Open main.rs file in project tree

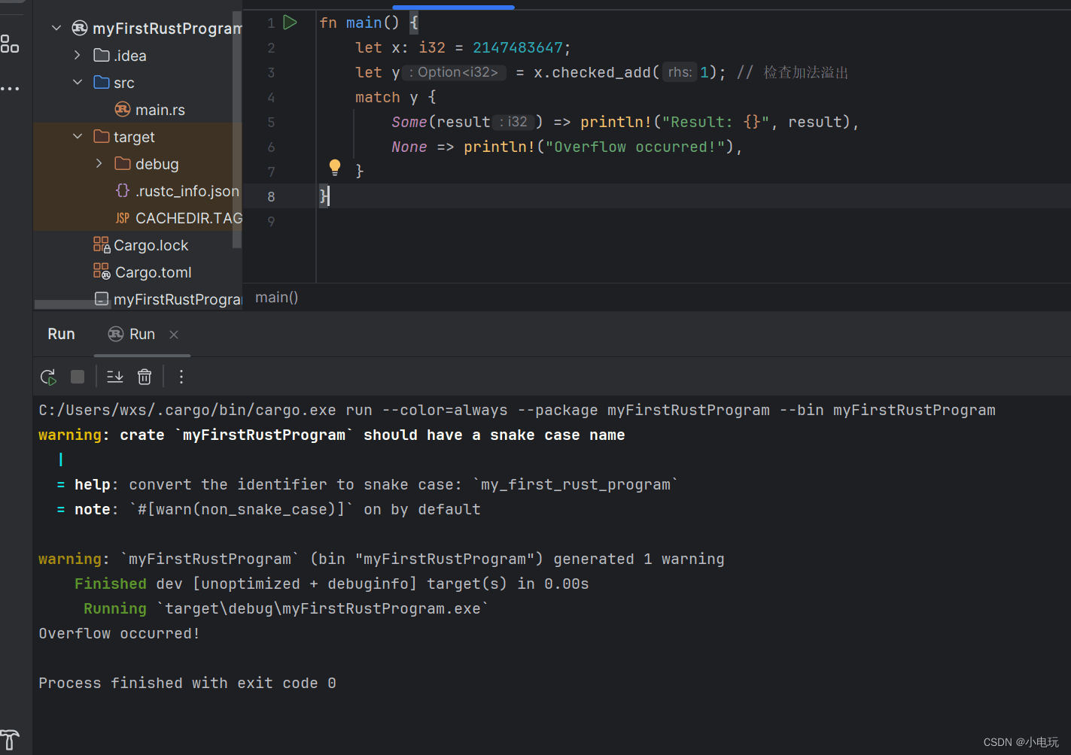pos(160,110)
